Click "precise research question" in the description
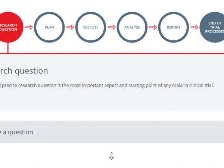Image resolution: width=224 pixels, height=168 pixels. point(28,85)
